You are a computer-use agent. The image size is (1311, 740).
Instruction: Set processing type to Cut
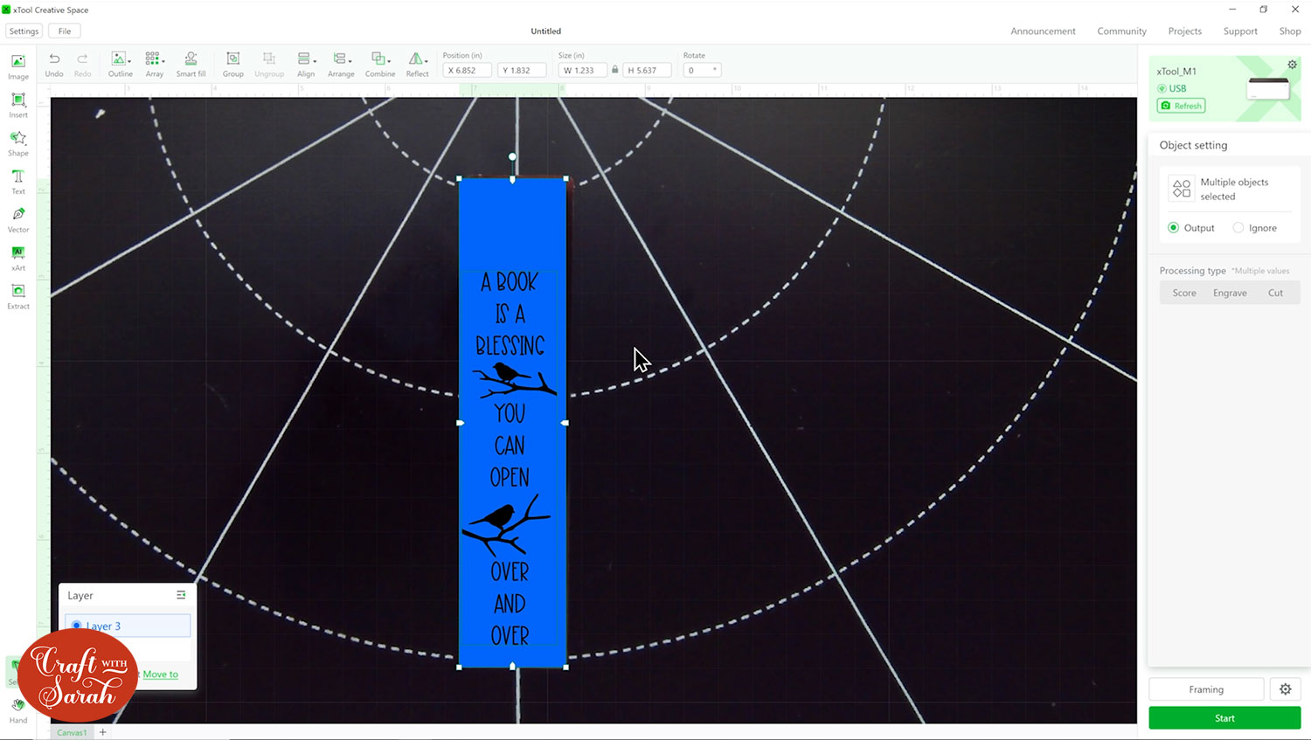click(x=1275, y=293)
